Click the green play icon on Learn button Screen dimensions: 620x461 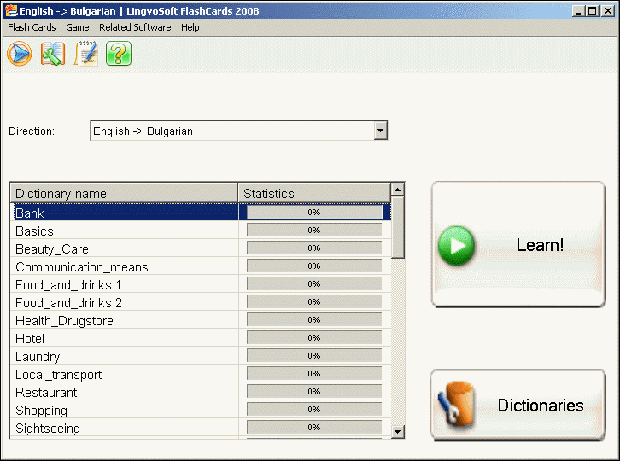456,245
